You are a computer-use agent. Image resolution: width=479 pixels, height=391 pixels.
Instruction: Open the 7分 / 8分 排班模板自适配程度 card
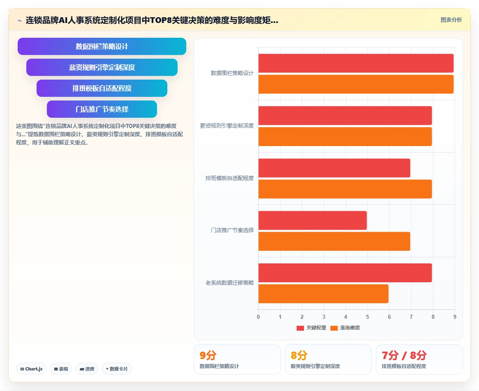click(x=419, y=359)
